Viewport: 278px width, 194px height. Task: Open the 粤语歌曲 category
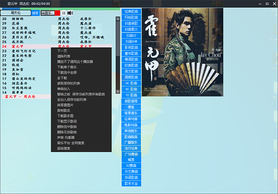click(131, 59)
